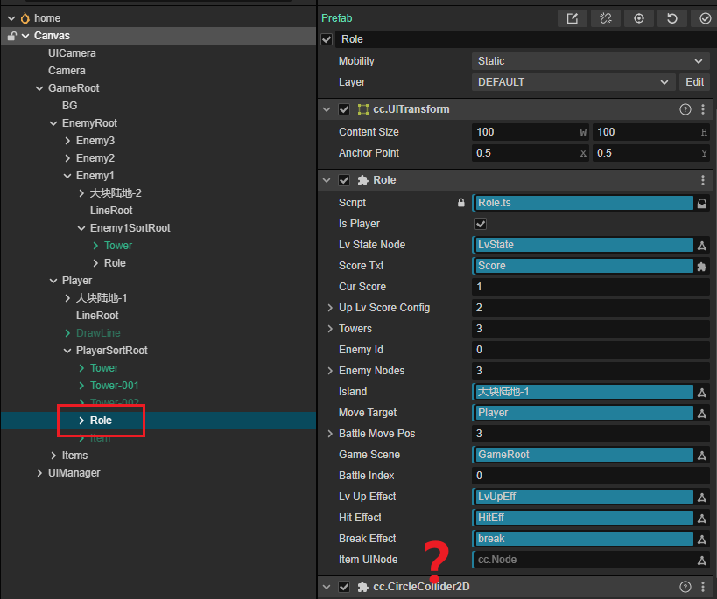Viewport: 717px width, 599px height.
Task: Toggle Role component enabled checkbox
Action: point(344,180)
